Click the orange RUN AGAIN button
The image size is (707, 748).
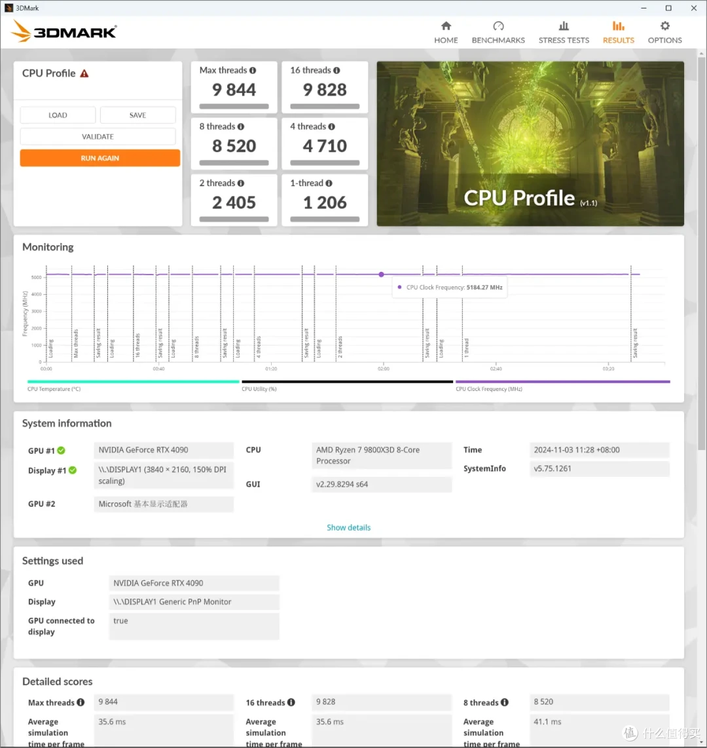(100, 158)
